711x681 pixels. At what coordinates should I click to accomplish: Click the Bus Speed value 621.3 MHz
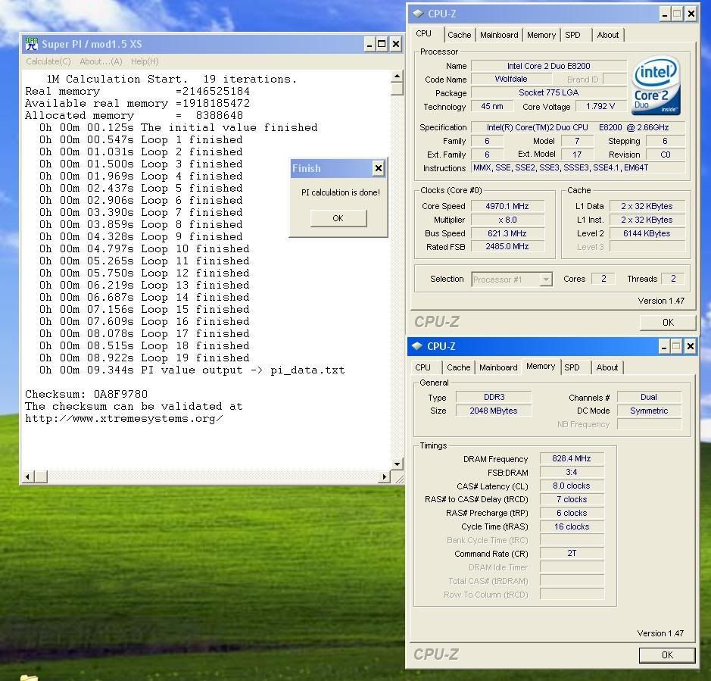(x=507, y=233)
